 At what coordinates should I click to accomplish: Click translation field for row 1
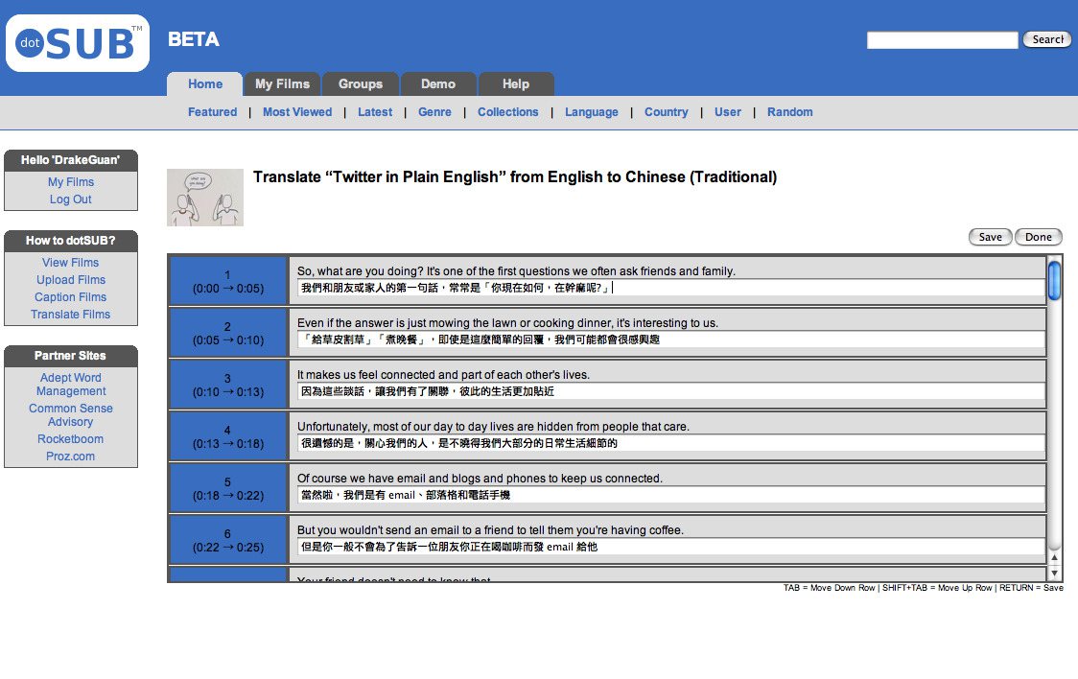click(671, 288)
